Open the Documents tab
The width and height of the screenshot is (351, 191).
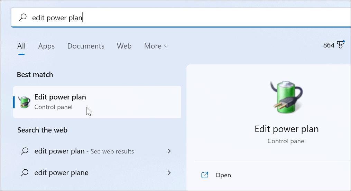[86, 46]
